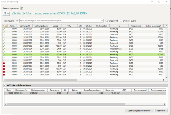Viewport: 171px width, 115px height.
Task: Sort by the Fälligkeit column header
Action: coord(88,26)
